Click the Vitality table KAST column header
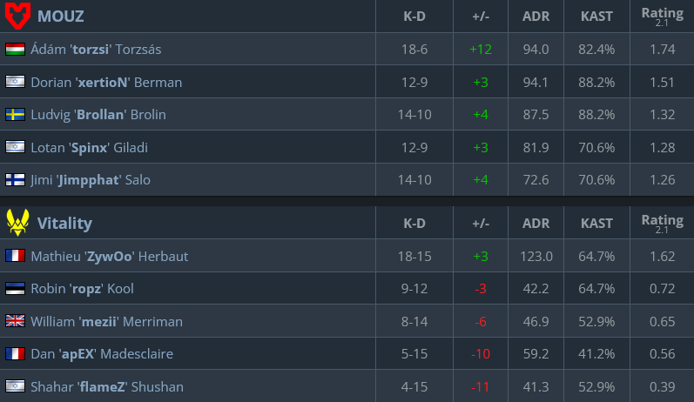The image size is (694, 402). click(596, 224)
